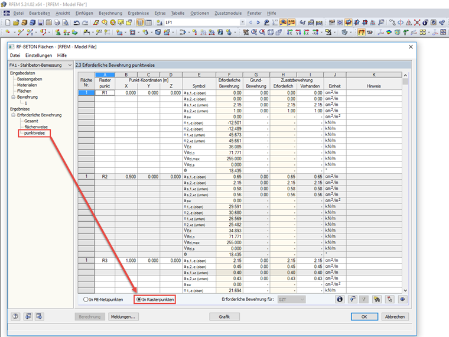The height and width of the screenshot is (337, 449).
Task: Click the New file icon in the RFEM toolbar
Action: pos(8,22)
